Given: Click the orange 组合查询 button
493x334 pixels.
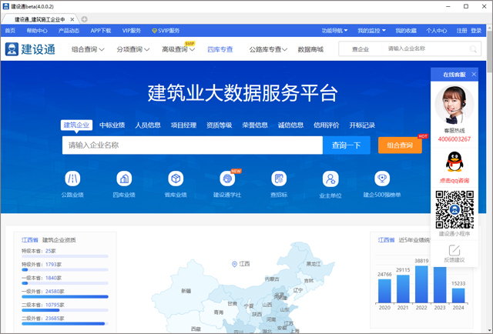Looking at the screenshot, I should click(400, 145).
